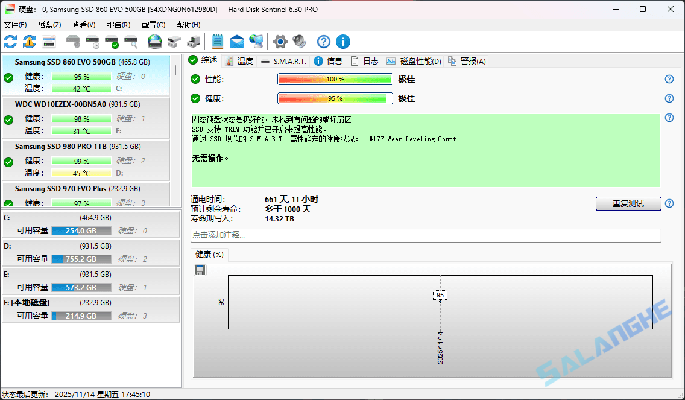This screenshot has height=400, width=685.
Task: Click the send report email envelope icon
Action: (237, 42)
